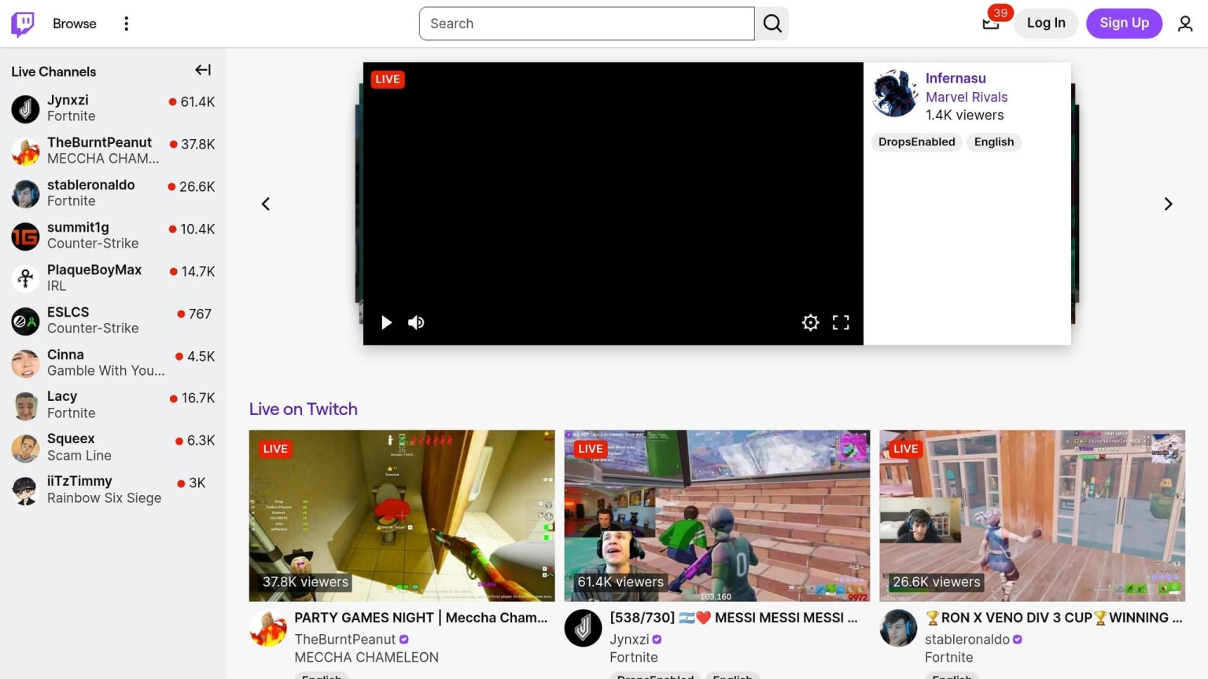
Task: Go to next carousel stream
Action: (x=1168, y=204)
